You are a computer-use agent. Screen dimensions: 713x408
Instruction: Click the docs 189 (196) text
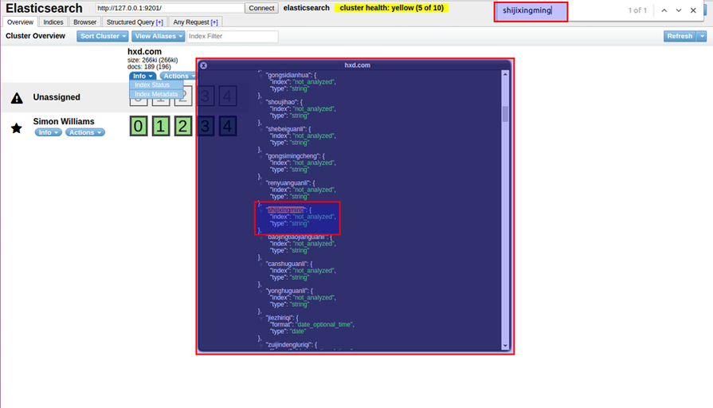point(149,67)
